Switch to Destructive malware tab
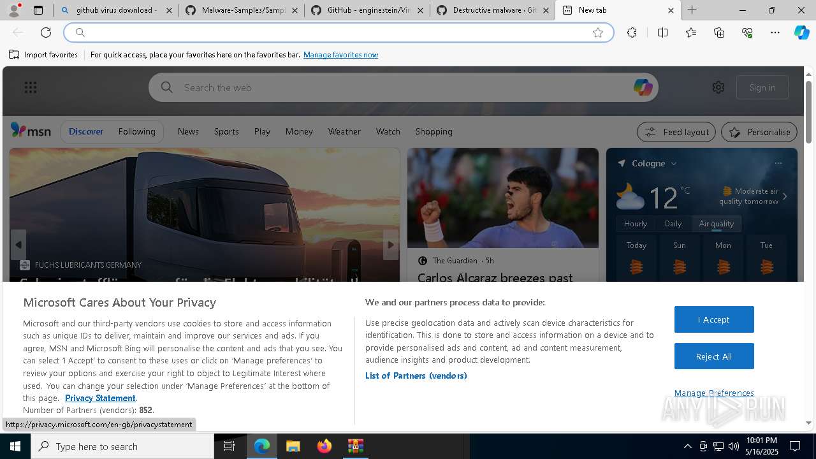This screenshot has height=459, width=816. coord(493,10)
